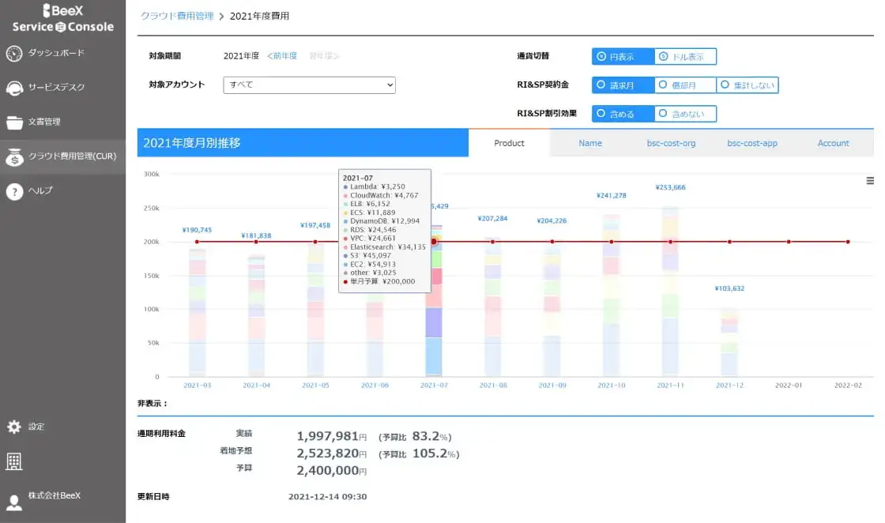This screenshot has height=523, width=885.
Task: Open the Service Desk headset icon
Action: 14,88
